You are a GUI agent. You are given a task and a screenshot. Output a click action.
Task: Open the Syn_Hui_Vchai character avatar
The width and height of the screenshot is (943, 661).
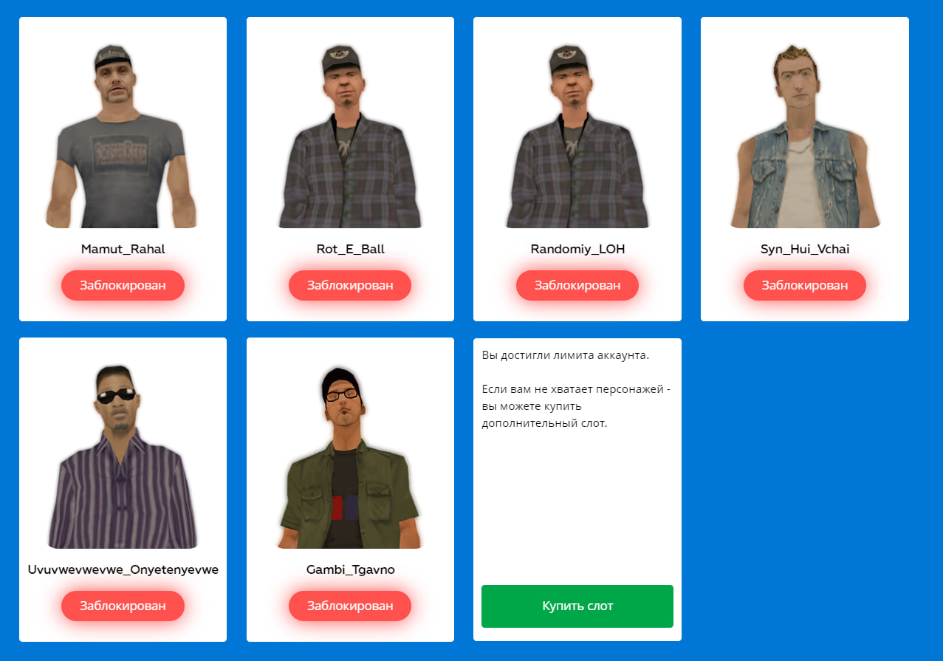[x=805, y=136]
